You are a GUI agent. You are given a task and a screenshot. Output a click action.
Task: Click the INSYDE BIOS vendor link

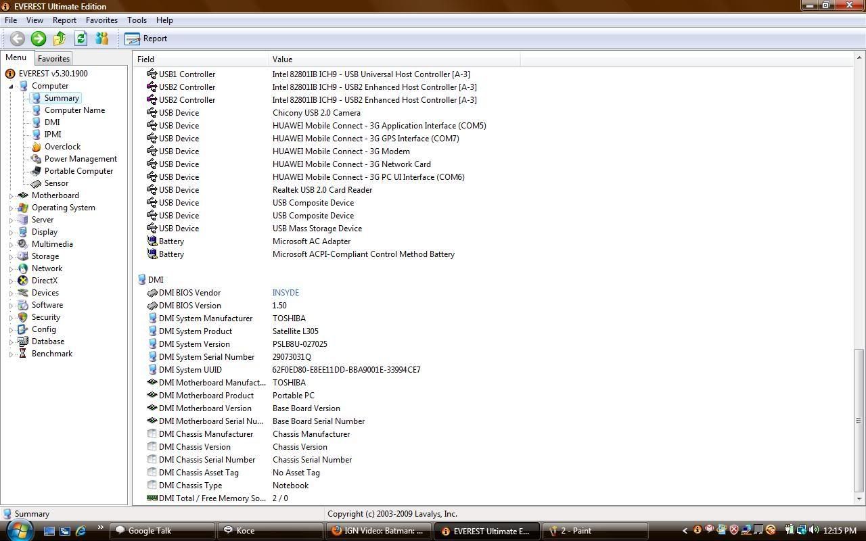pos(286,293)
